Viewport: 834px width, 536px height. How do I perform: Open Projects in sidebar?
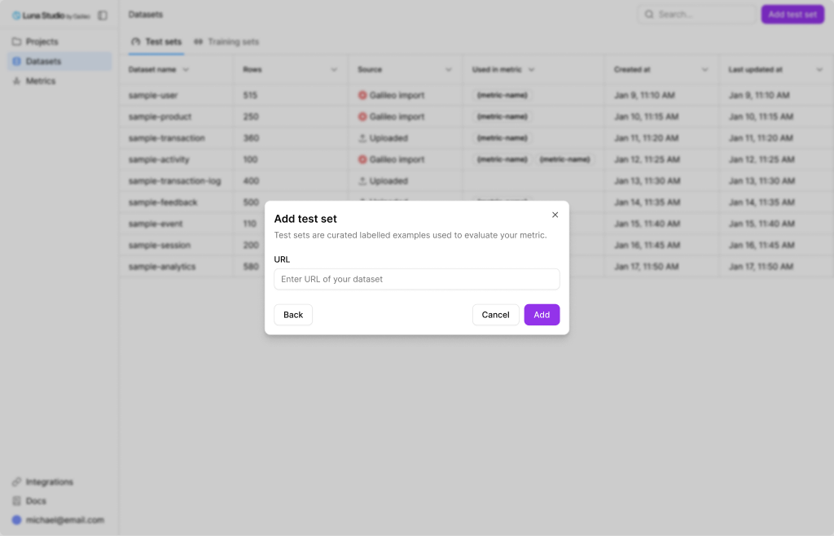click(x=59, y=41)
